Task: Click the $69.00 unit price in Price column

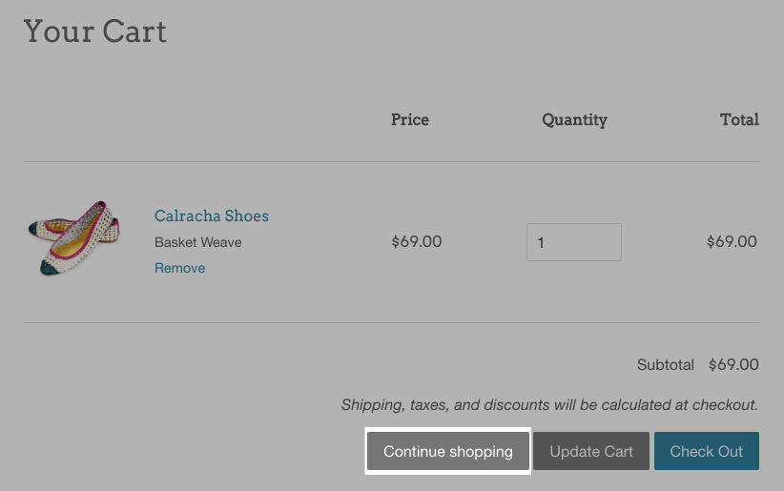Action: point(417,241)
